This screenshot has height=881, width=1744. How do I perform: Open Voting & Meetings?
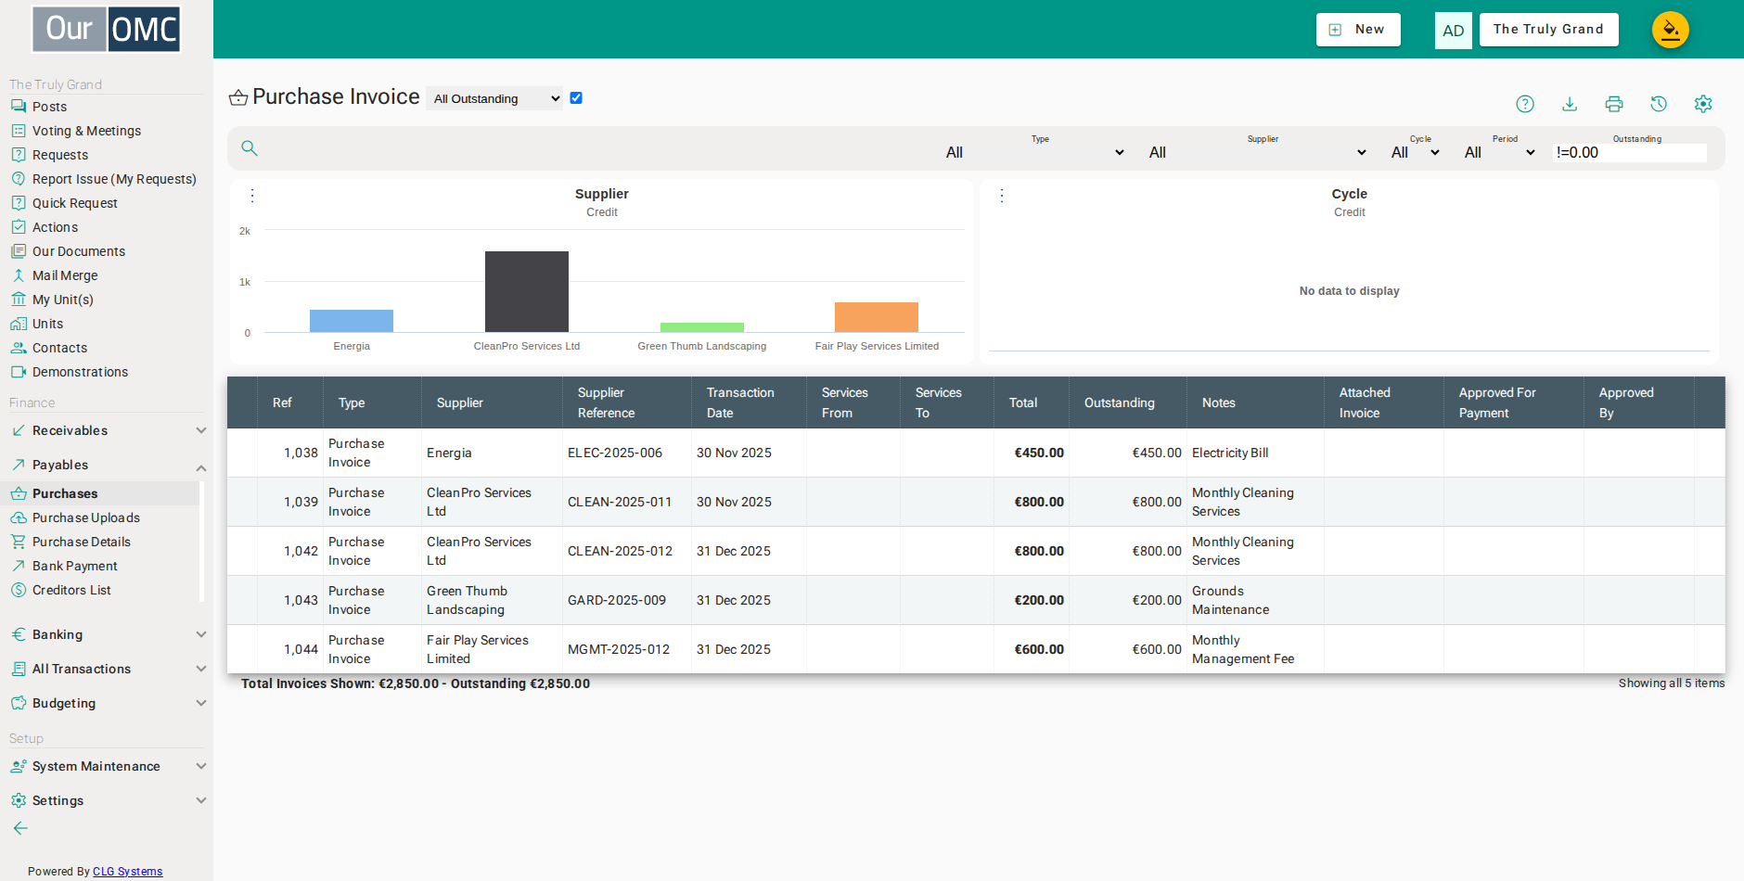pyautogui.click(x=86, y=131)
